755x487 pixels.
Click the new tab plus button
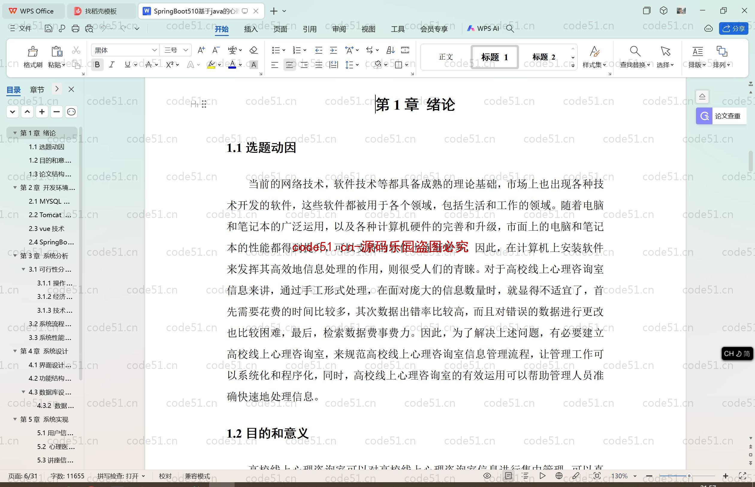tap(274, 11)
